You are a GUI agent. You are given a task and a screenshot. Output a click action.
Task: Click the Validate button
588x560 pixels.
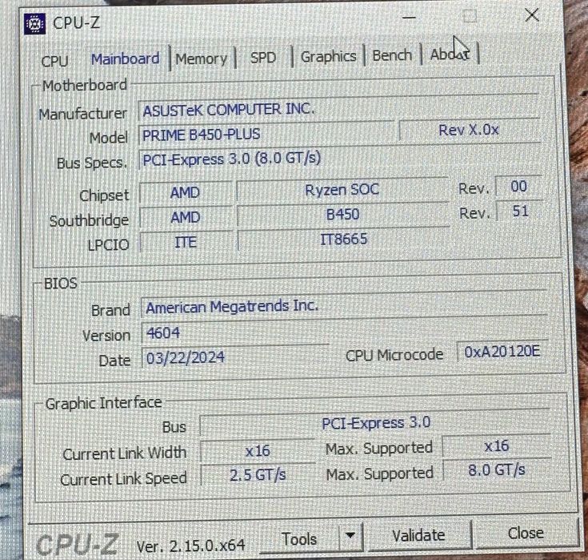(x=418, y=535)
